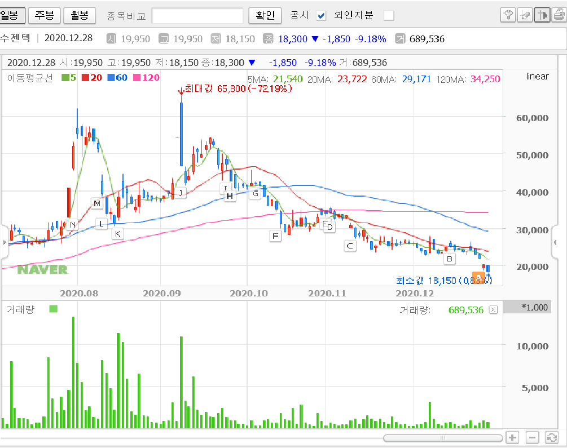Click the 120MA value 34,250

point(485,79)
